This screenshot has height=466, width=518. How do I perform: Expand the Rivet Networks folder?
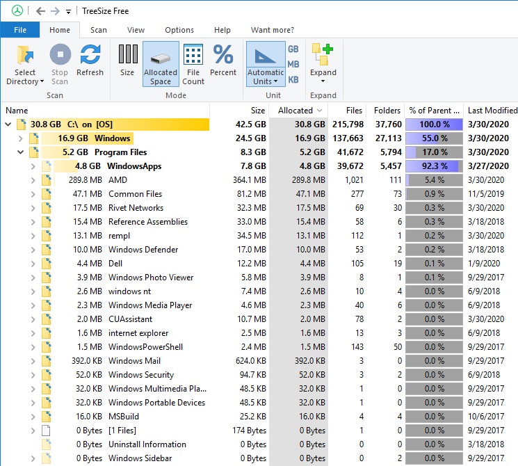coord(33,208)
